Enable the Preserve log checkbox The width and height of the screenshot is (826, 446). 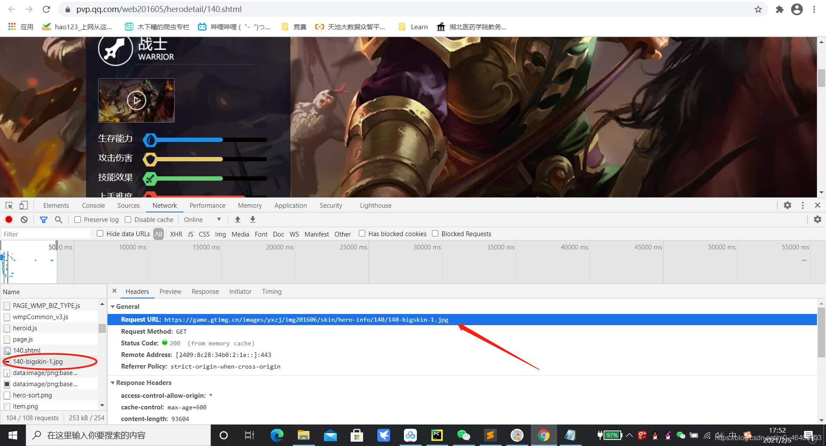pos(78,219)
